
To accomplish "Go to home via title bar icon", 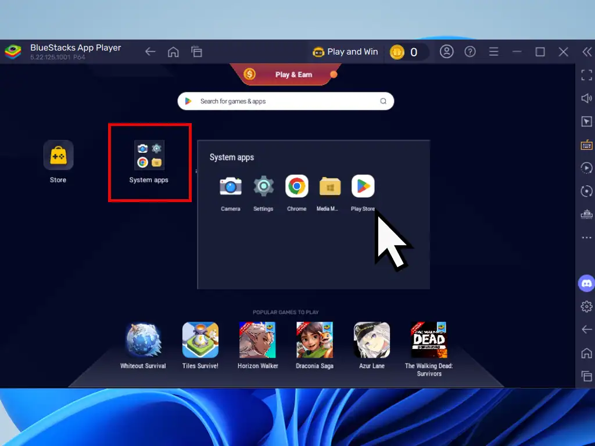I will (x=173, y=52).
